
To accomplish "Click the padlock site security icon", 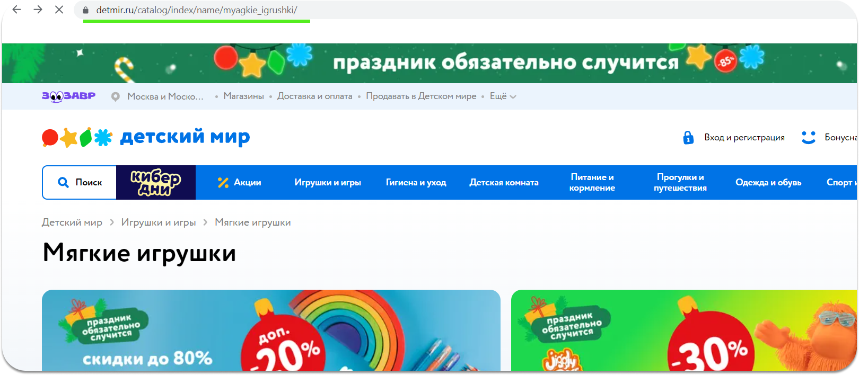I will [x=85, y=10].
